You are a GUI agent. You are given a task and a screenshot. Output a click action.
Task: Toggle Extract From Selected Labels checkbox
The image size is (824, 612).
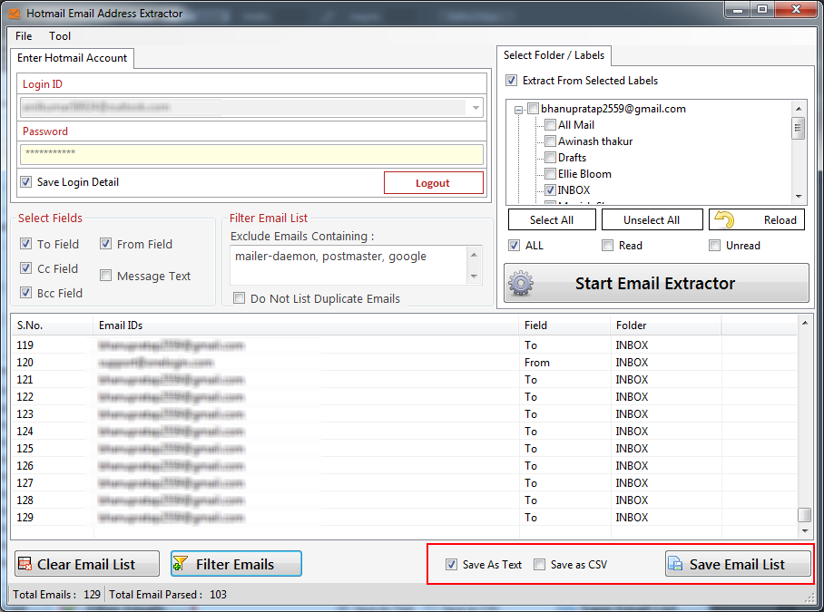coord(511,81)
